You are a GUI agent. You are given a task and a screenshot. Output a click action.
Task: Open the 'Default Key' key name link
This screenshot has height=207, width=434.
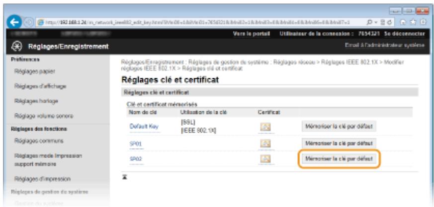(x=144, y=126)
